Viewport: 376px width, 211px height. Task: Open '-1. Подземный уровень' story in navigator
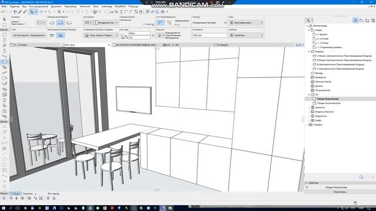pos(329,47)
